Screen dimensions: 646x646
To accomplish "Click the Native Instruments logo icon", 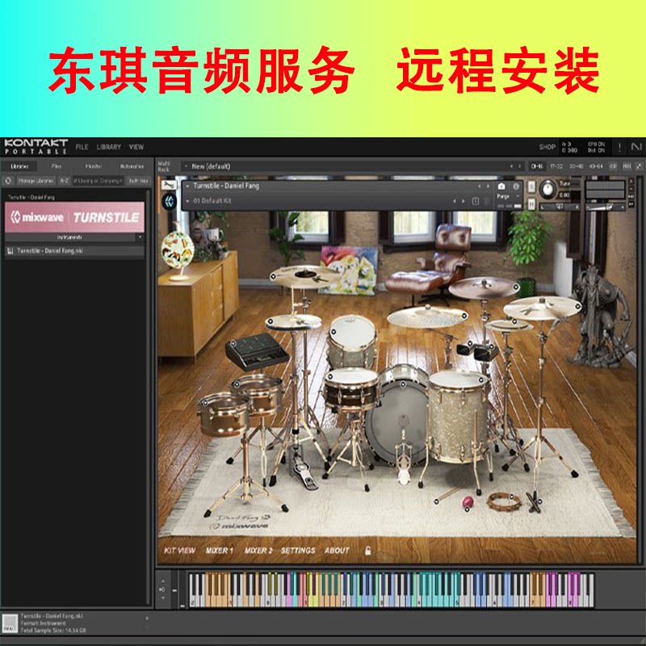I will pyautogui.click(x=636, y=147).
